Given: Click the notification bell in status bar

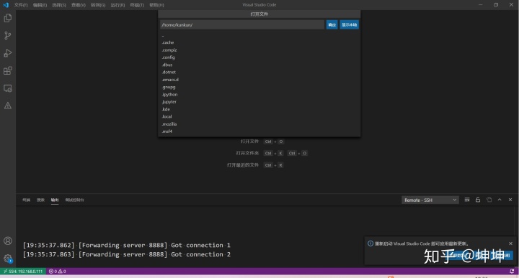Looking at the screenshot, I should (x=512, y=271).
